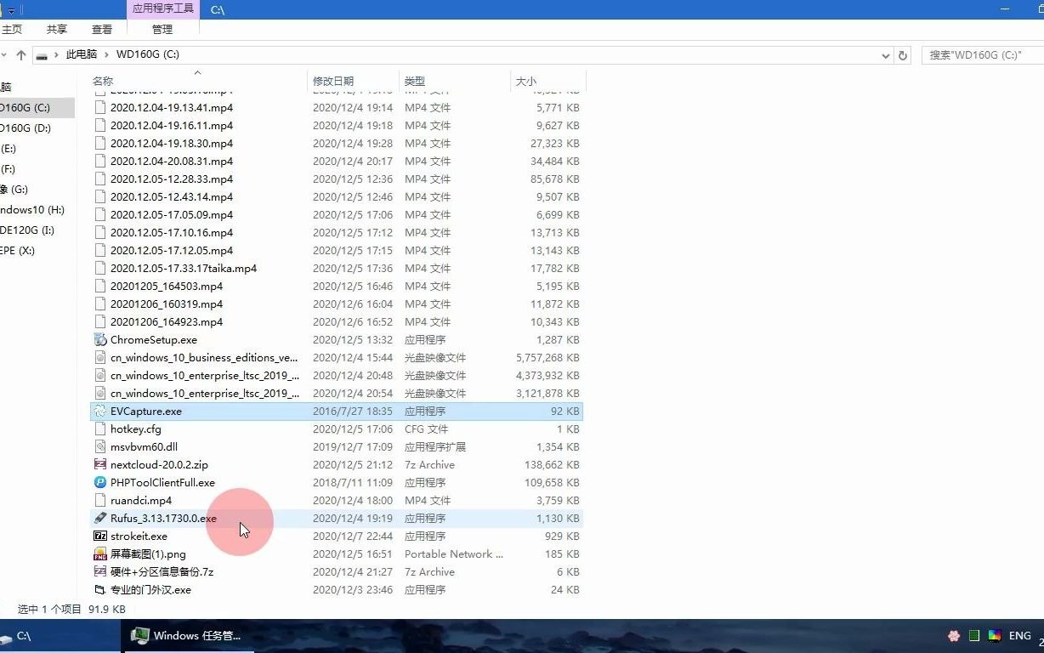
Task: Click the flower-shaped system tray icon
Action: point(953,635)
